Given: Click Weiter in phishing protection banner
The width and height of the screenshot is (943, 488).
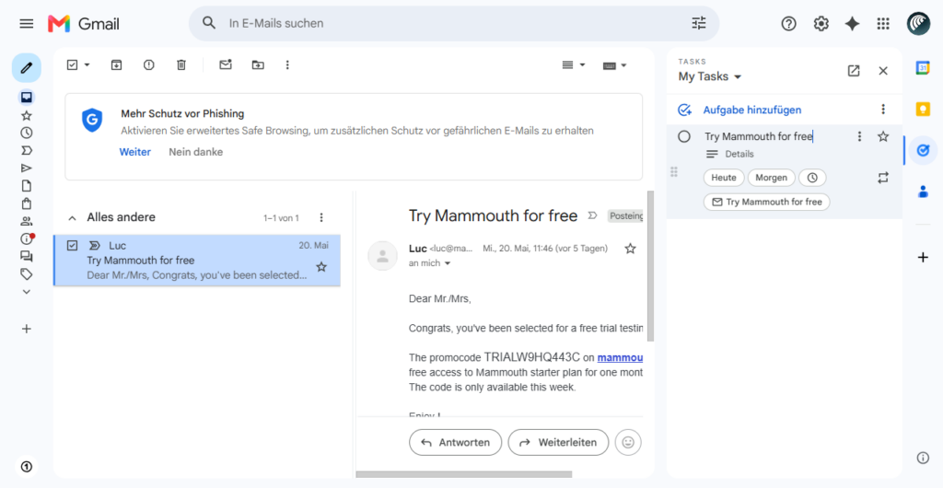Looking at the screenshot, I should (x=134, y=152).
